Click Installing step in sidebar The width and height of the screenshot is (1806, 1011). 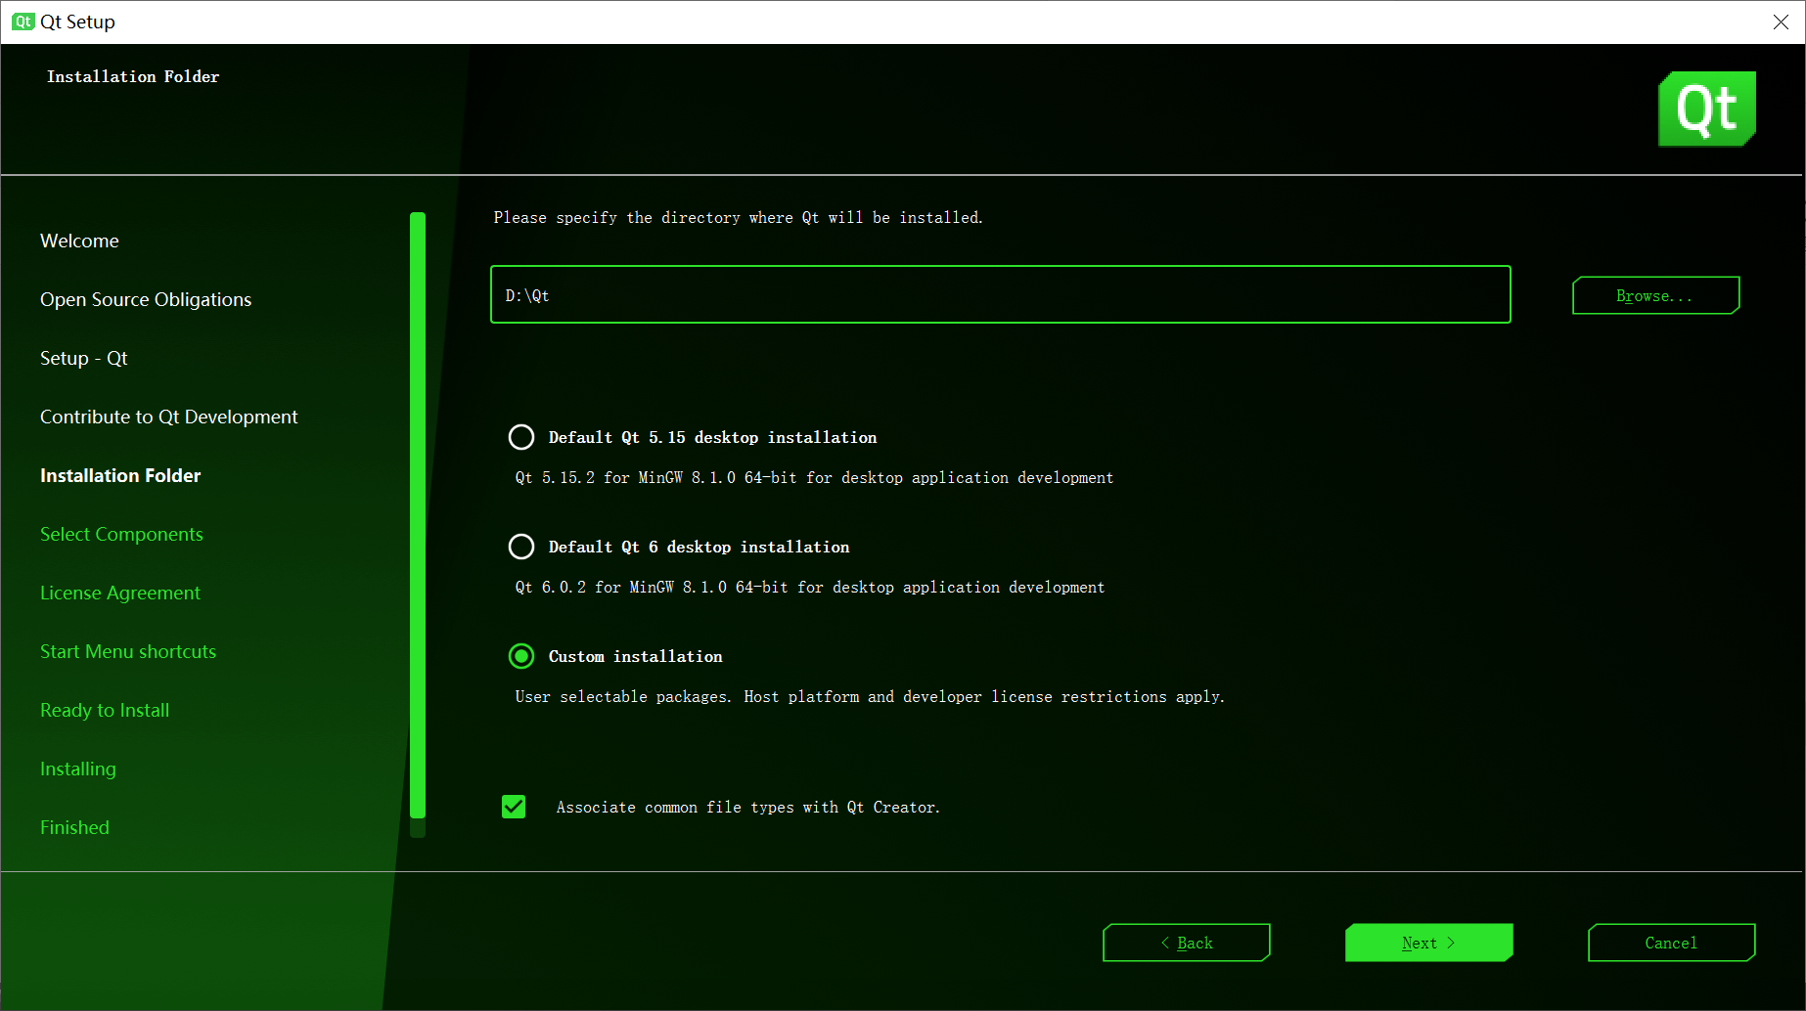click(x=78, y=769)
